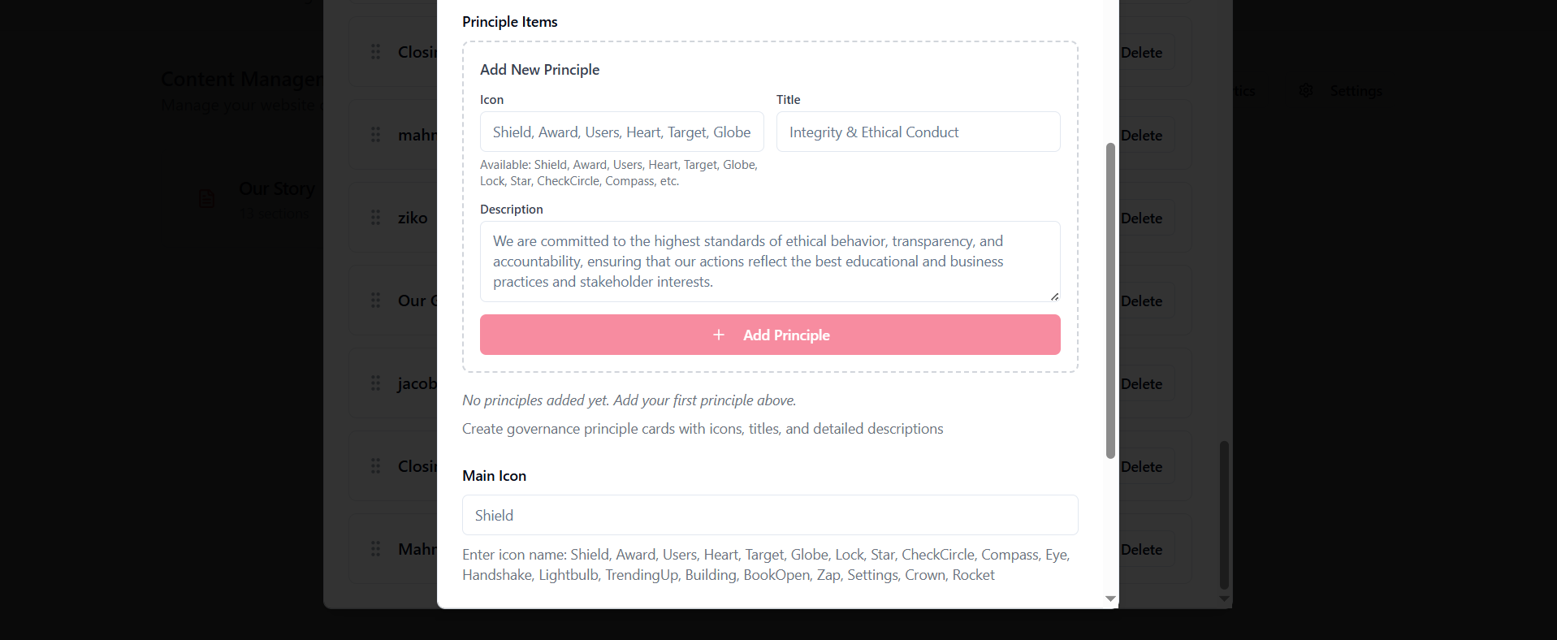The width and height of the screenshot is (1557, 640).
Task: Click the drag handle beside the mahr row under Closi
Action: pyautogui.click(x=375, y=135)
